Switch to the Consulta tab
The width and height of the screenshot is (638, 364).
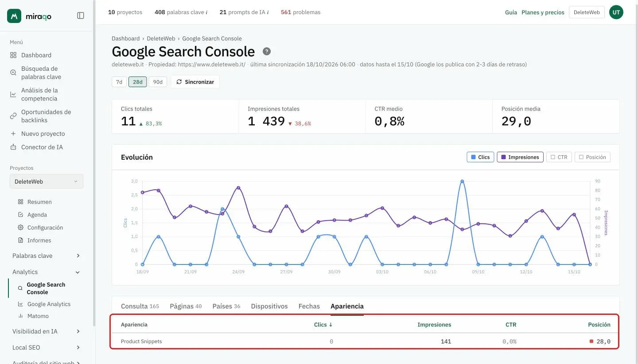(140, 306)
